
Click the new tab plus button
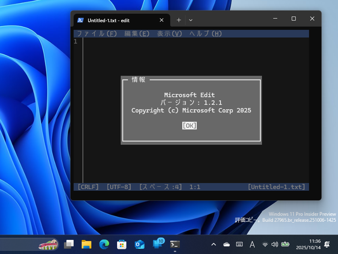(x=178, y=20)
